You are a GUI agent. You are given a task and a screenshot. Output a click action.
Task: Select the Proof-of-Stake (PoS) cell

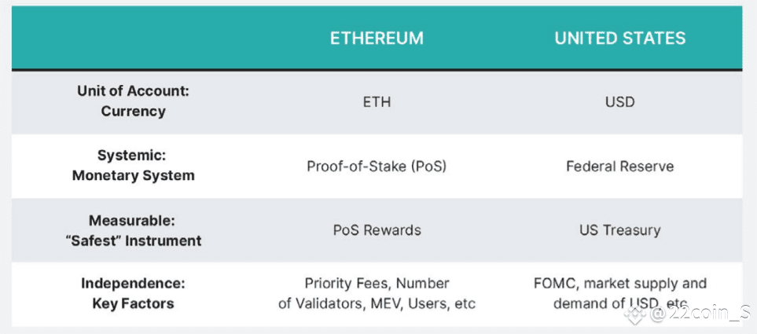(x=377, y=167)
